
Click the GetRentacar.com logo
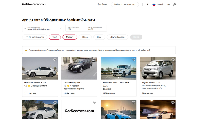pyautogui.click(x=34, y=5)
